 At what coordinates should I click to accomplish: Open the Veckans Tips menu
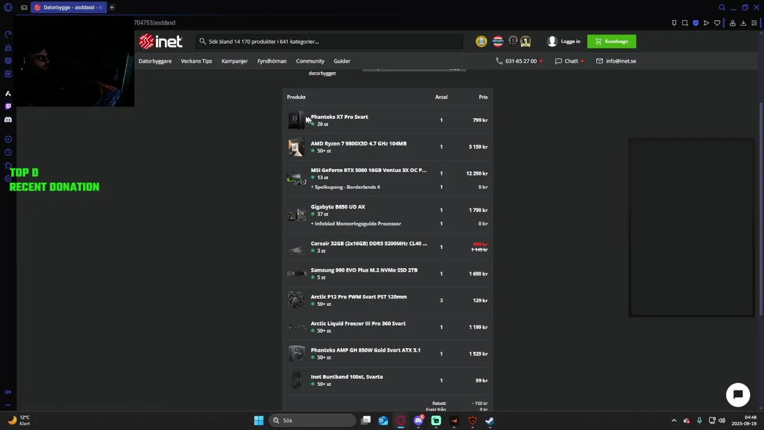click(x=196, y=61)
